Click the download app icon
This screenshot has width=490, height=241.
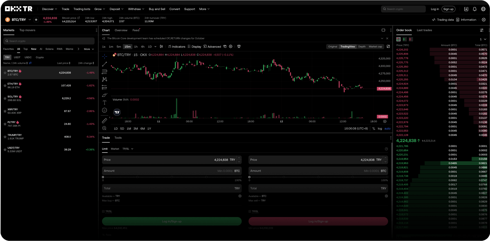coord(466,9)
